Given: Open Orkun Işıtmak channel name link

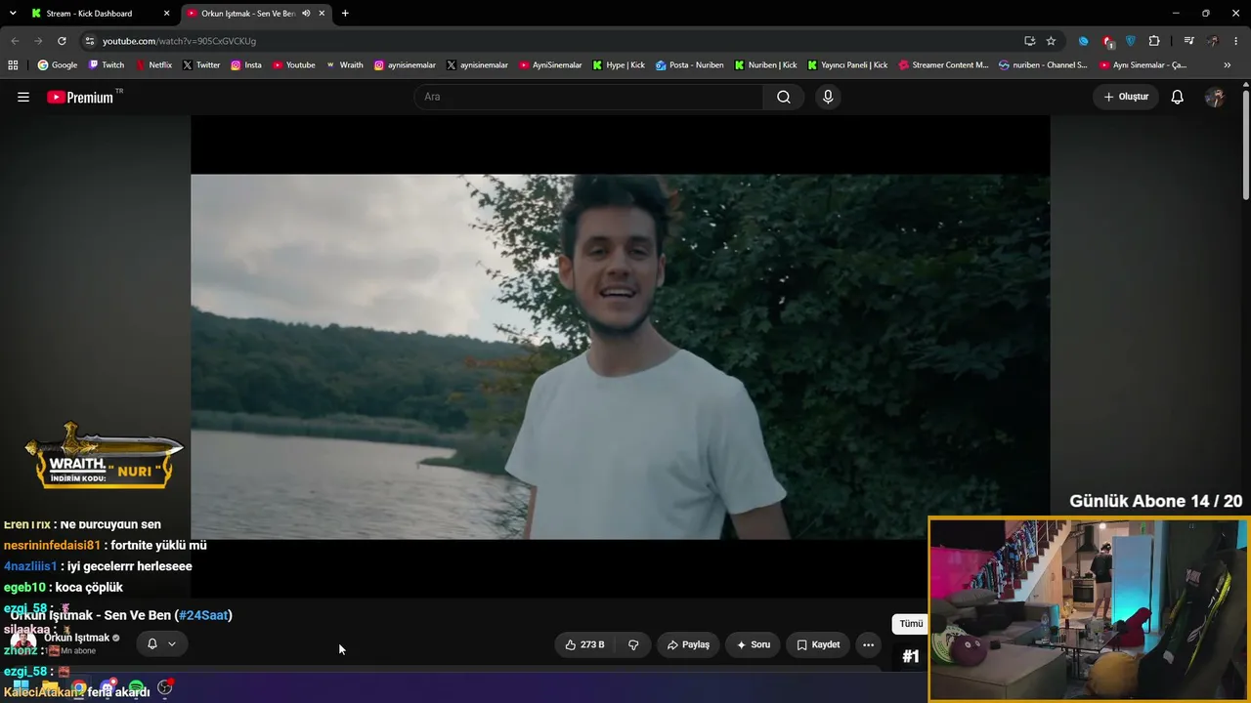Looking at the screenshot, I should (77, 638).
